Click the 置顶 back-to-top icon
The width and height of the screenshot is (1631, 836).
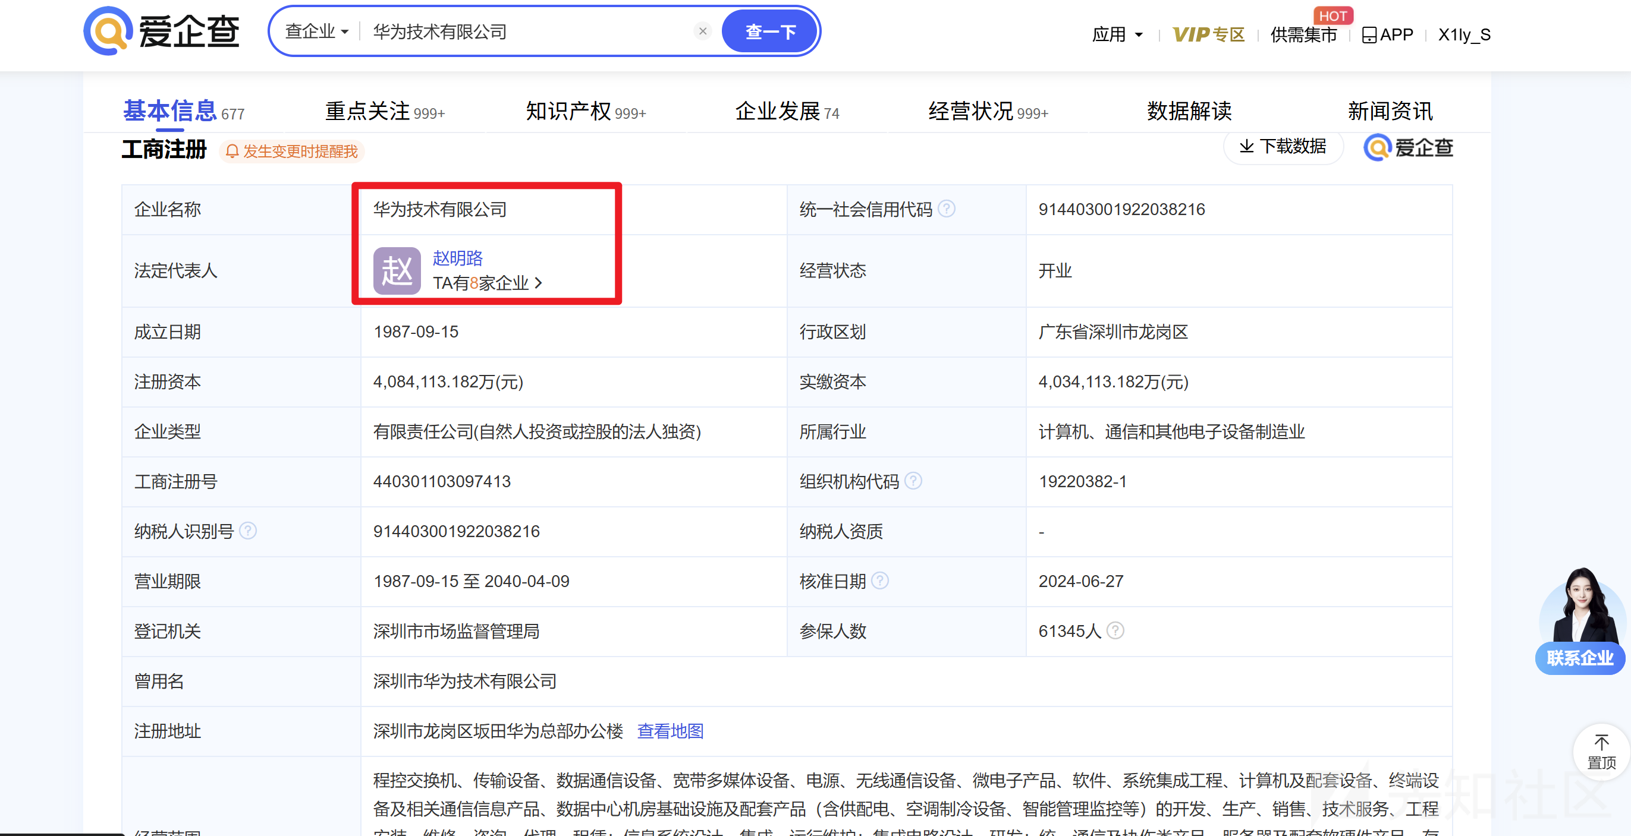pos(1601,751)
